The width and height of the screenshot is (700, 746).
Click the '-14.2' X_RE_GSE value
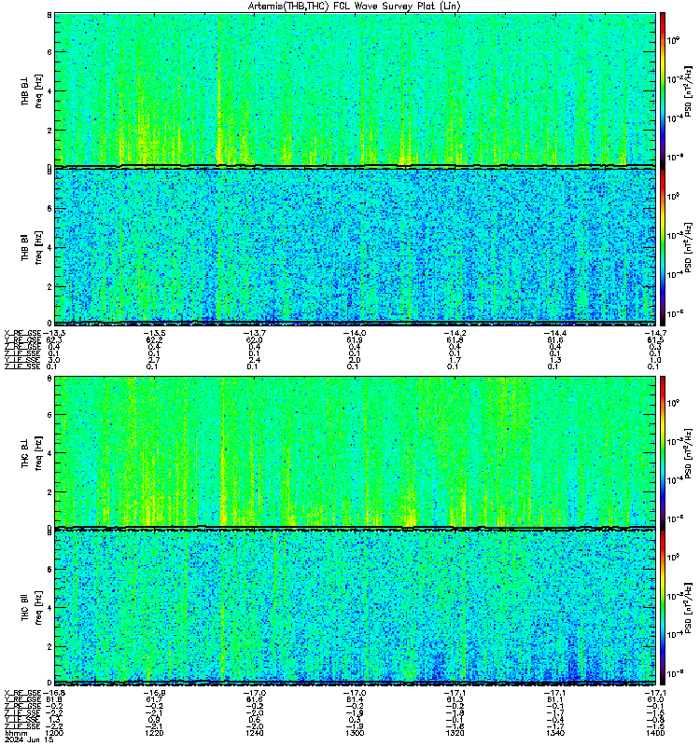point(455,333)
